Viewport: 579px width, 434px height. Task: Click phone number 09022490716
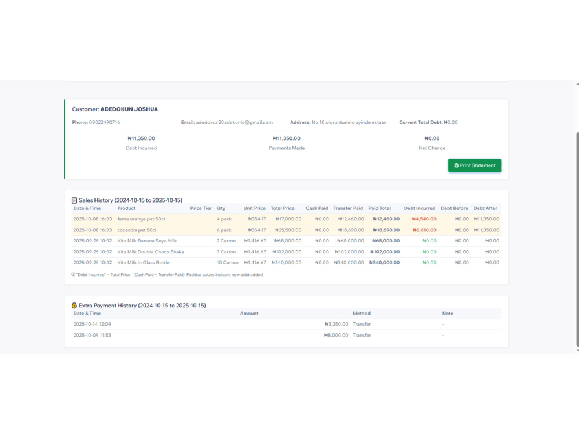tap(104, 122)
